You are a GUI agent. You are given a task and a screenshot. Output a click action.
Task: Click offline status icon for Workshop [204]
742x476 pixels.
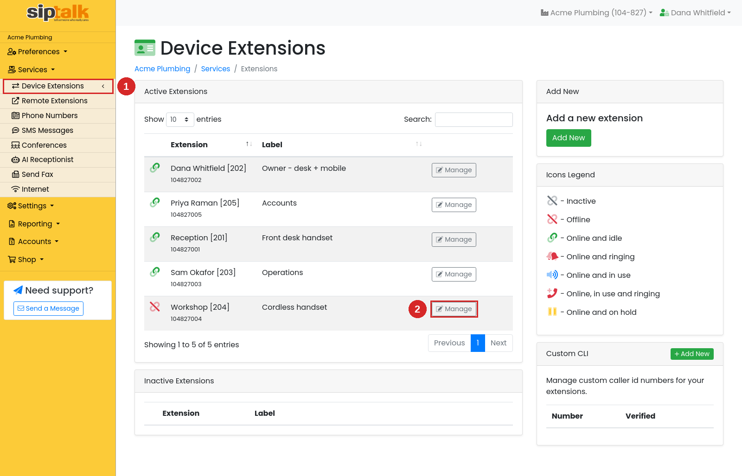[155, 307]
